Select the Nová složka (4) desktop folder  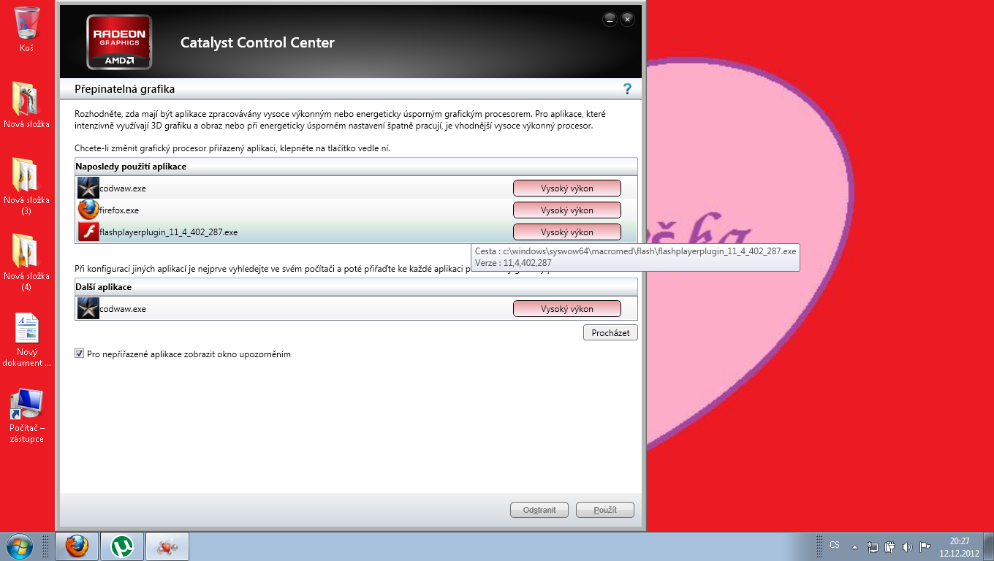click(x=27, y=262)
